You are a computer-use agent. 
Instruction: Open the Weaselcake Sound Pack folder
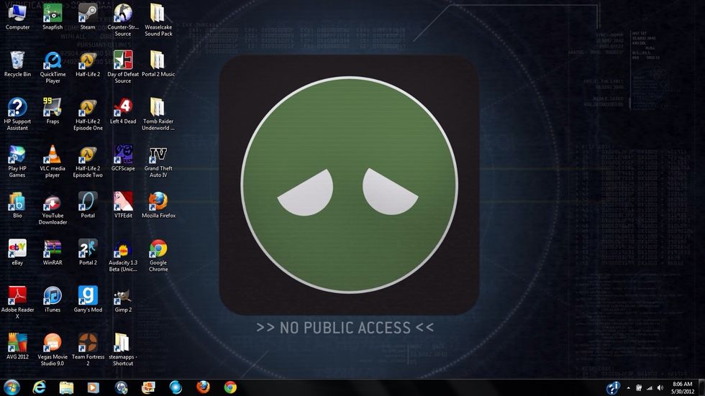coord(158,19)
